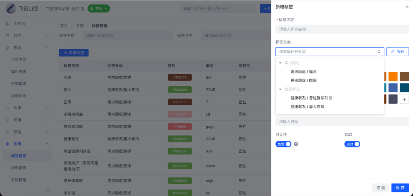Click the 保存 button
413x196 pixels.
pyautogui.click(x=400, y=188)
